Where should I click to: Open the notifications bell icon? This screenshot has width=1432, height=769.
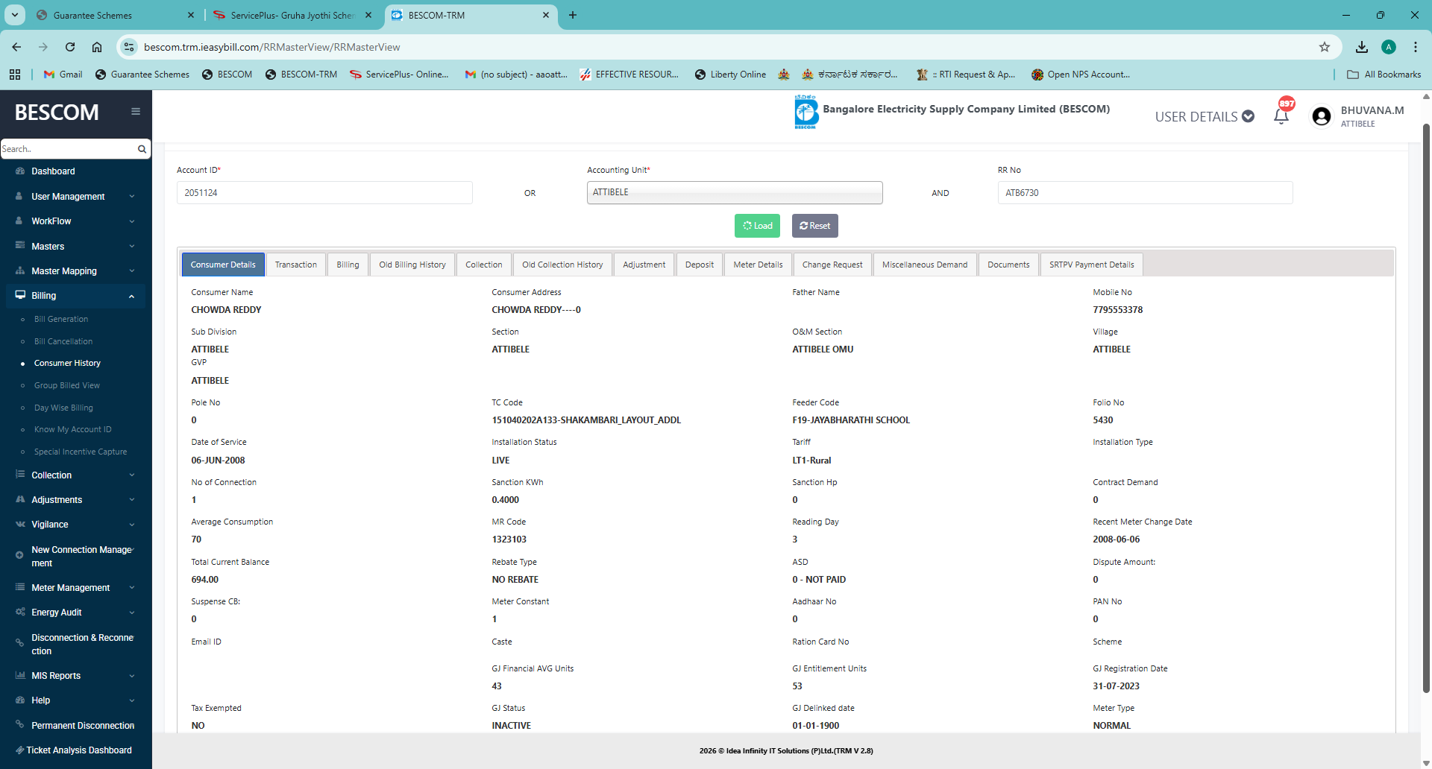(x=1281, y=116)
